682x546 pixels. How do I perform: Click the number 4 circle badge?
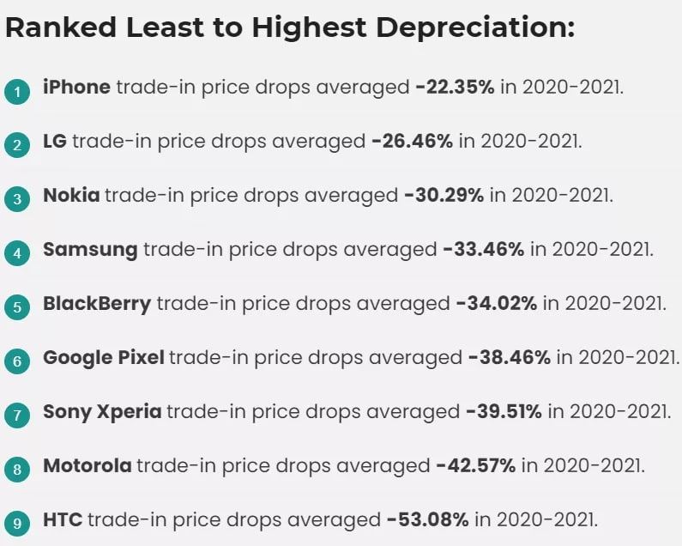coord(16,253)
